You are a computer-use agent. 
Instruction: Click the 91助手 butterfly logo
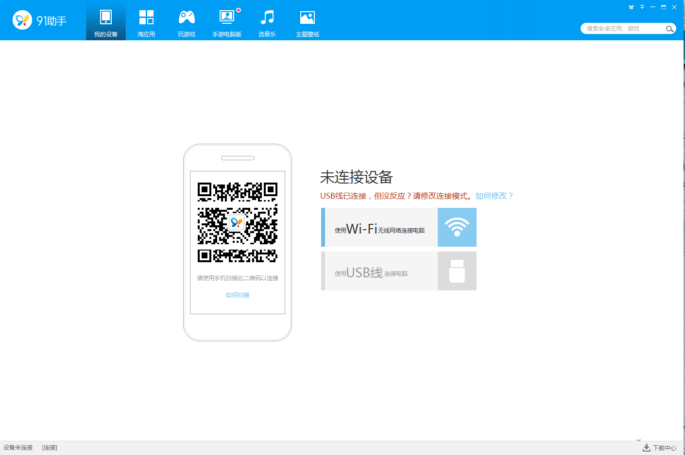click(22, 20)
